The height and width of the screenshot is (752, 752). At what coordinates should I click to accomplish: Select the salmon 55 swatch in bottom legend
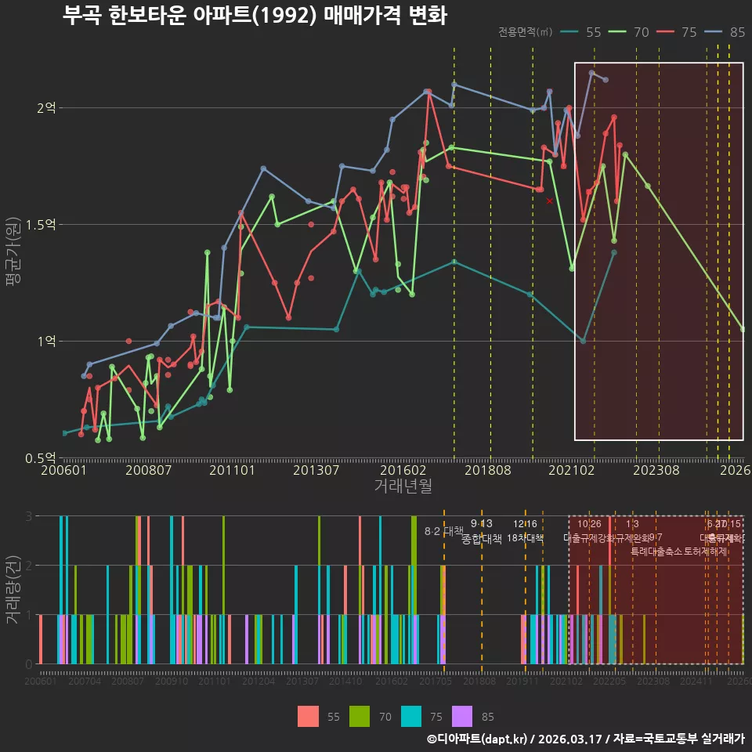click(x=308, y=717)
